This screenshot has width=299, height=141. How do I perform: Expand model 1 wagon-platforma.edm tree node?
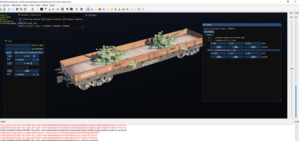209,38
